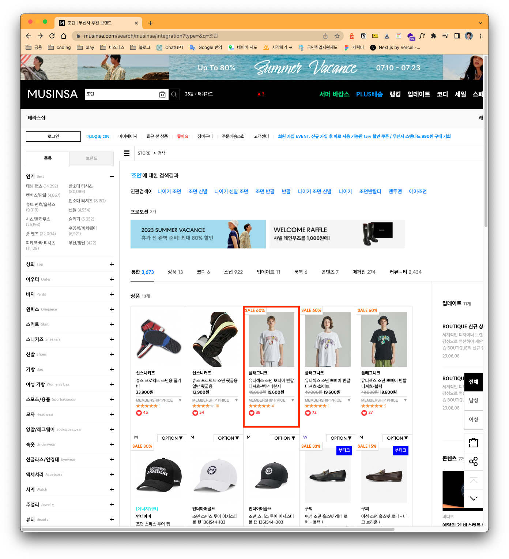Like the 슈즈 프로텍트 조던용 풀커버 heart icon
509x559 pixels.
pos(139,413)
